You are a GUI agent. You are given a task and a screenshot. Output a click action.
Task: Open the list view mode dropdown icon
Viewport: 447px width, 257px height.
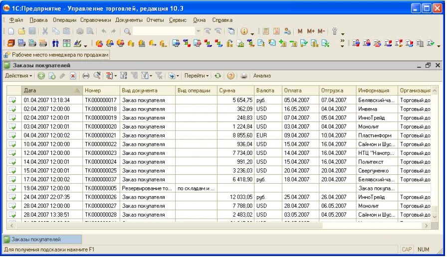pos(111,76)
